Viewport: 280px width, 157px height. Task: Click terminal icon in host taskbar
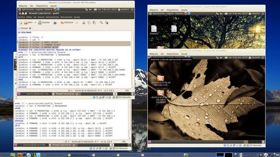[24, 155]
